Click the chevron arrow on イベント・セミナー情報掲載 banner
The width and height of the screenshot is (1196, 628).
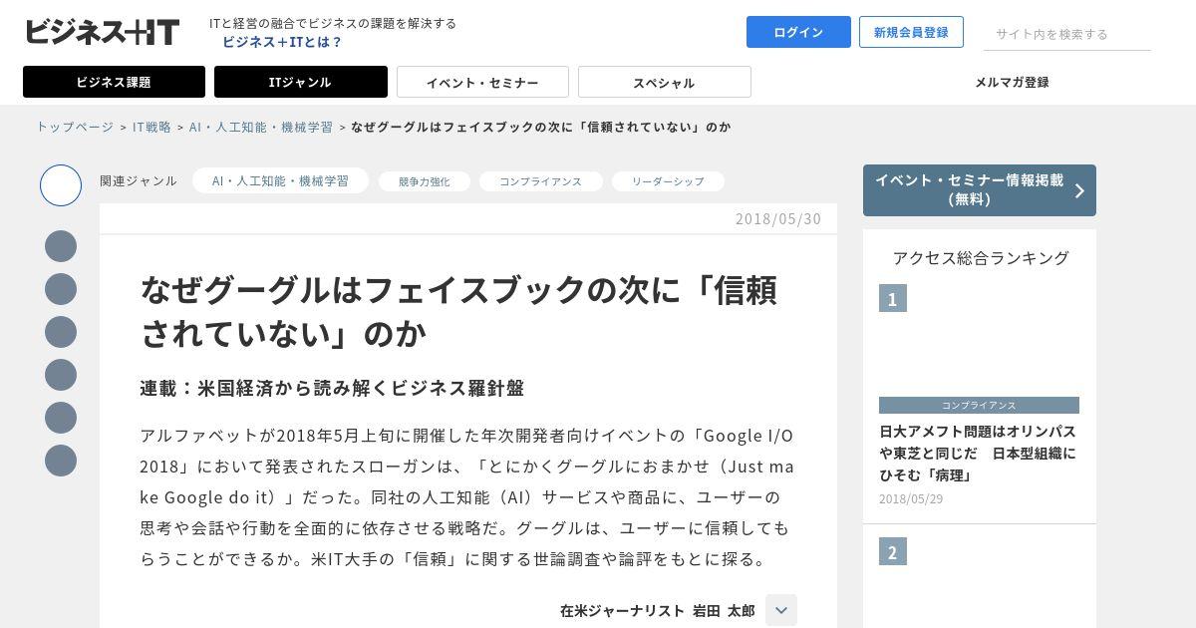[1079, 190]
